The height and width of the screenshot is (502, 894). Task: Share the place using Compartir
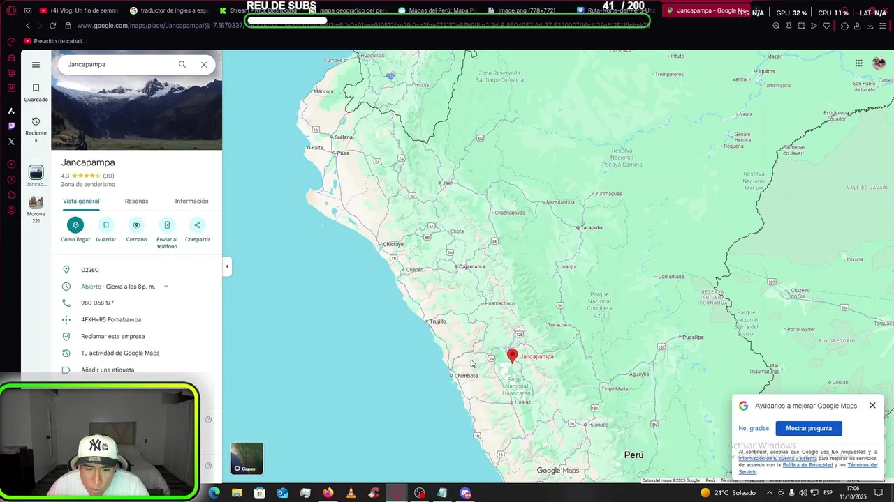click(197, 230)
